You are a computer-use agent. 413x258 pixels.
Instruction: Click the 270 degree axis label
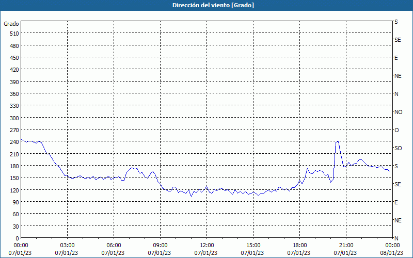[x=14, y=130]
